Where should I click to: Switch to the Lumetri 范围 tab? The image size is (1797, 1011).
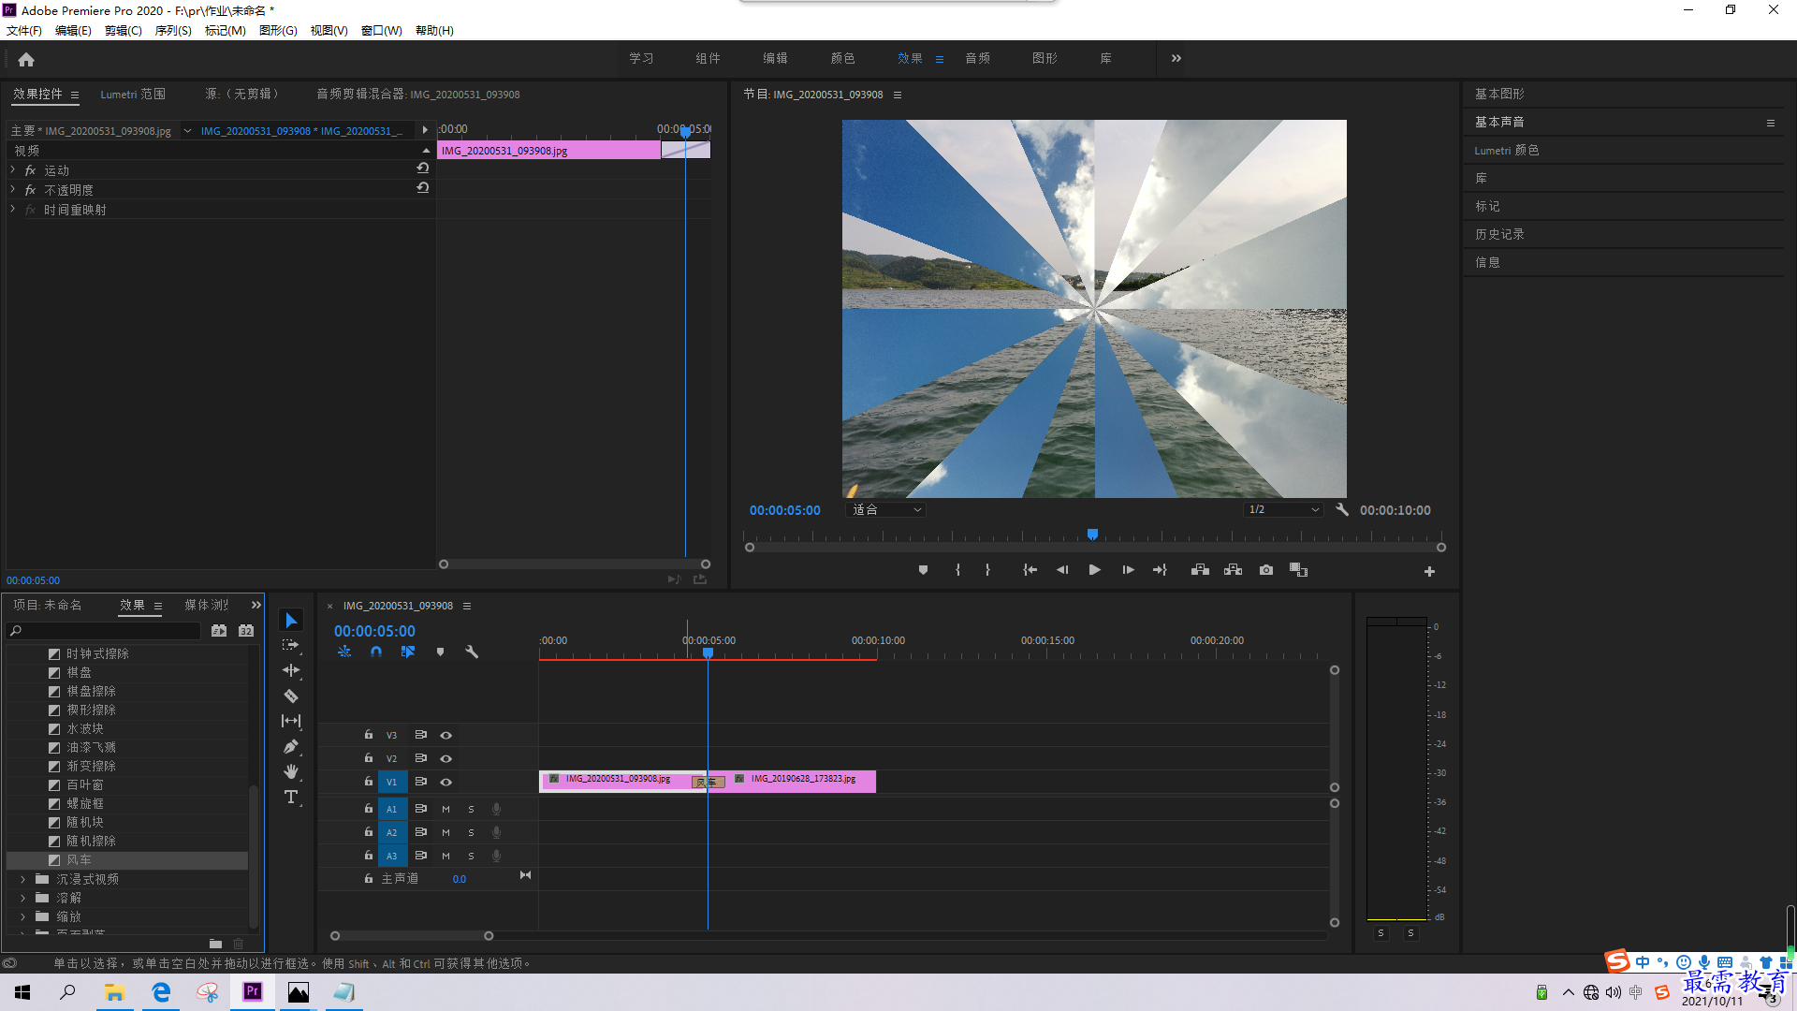tap(133, 95)
